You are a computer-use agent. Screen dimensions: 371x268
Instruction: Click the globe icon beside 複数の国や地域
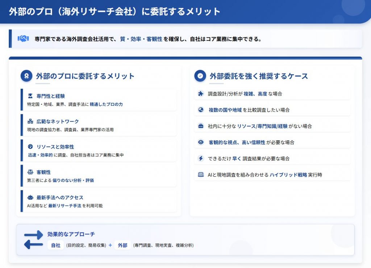tap(201, 110)
